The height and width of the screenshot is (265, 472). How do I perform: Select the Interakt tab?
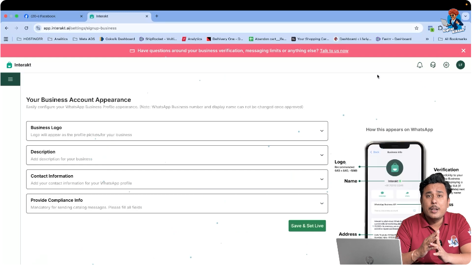(119, 16)
